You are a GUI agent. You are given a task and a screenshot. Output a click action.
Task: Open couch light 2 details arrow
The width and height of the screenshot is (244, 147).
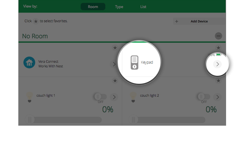click(217, 97)
